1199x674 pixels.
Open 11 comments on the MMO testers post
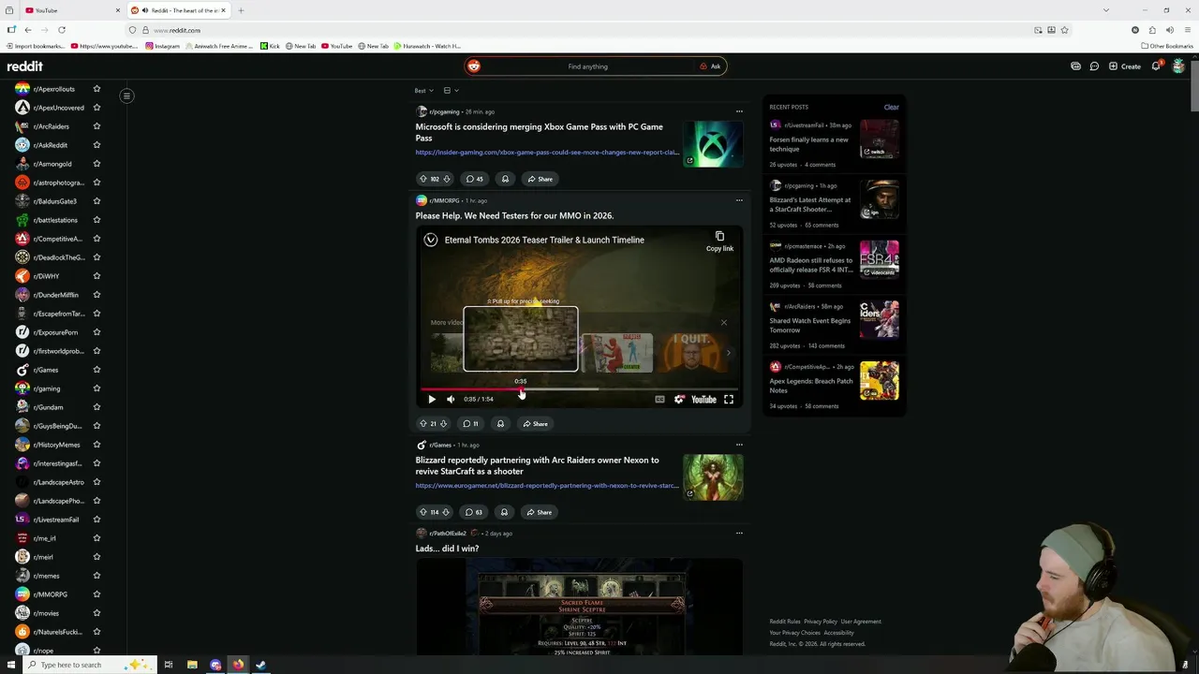pos(471,424)
